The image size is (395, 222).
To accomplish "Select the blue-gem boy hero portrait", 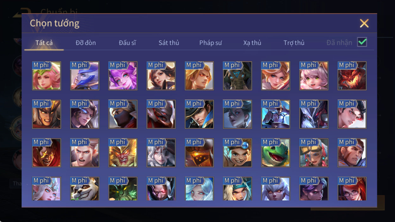I will (x=237, y=153).
